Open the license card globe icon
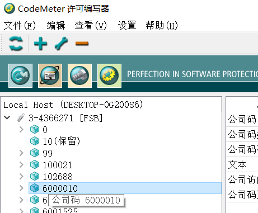The image size is (258, 213). pos(50,75)
